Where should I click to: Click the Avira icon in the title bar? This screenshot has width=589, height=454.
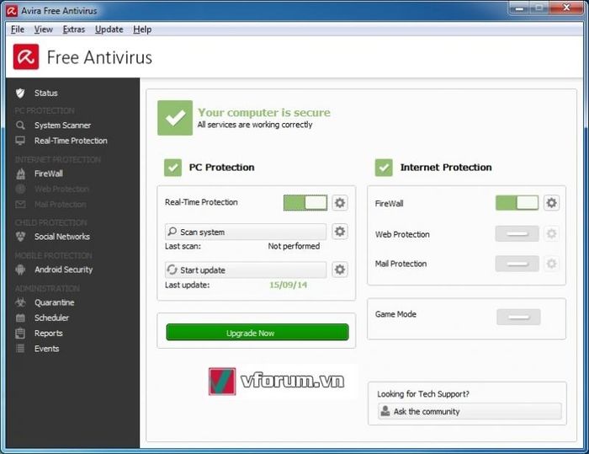coord(12,11)
